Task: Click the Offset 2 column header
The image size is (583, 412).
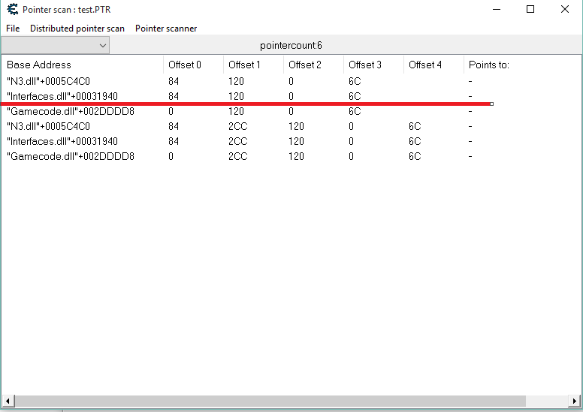Action: tap(305, 65)
